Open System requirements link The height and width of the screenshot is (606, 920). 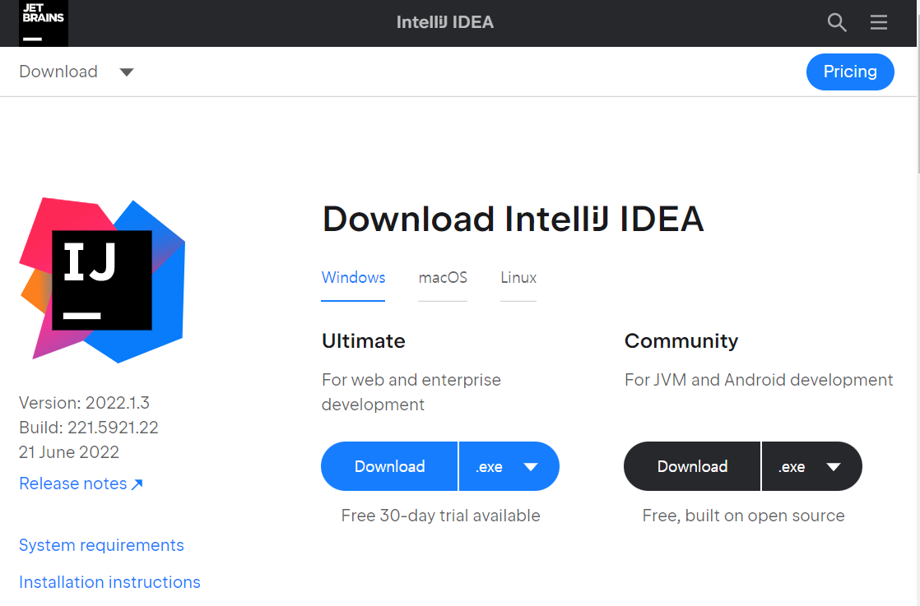pos(101,545)
